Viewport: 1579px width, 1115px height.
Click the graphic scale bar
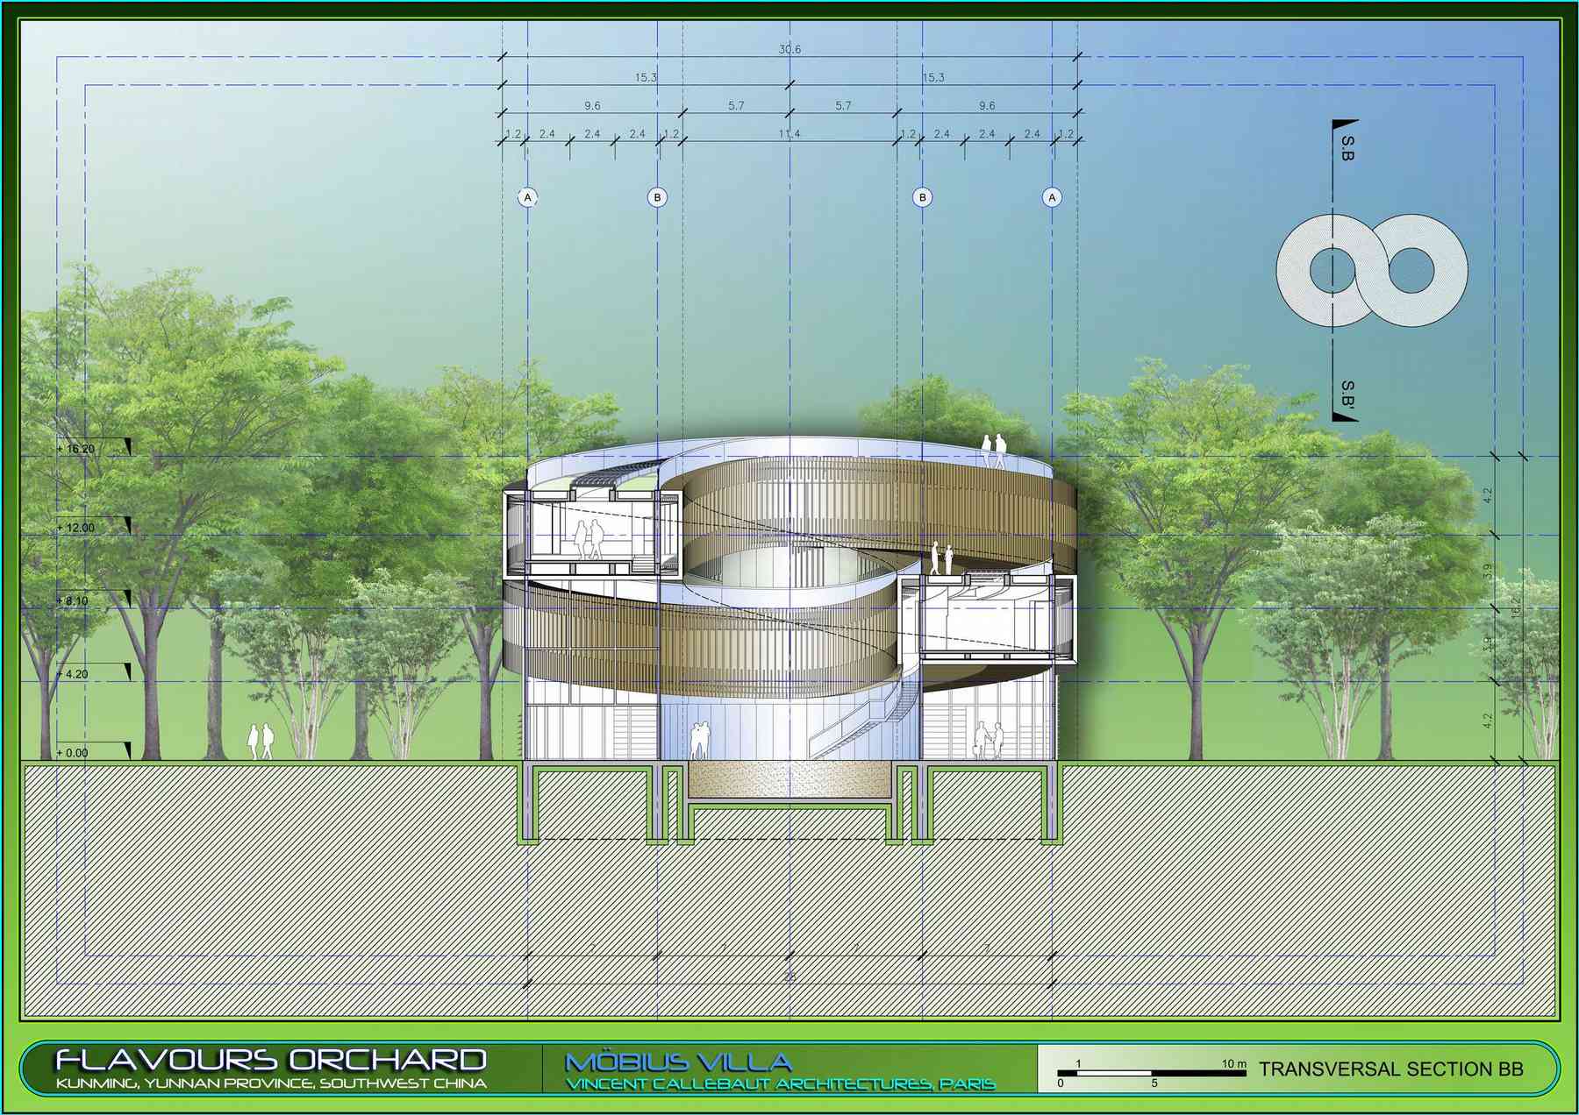pyautogui.click(x=1151, y=1072)
